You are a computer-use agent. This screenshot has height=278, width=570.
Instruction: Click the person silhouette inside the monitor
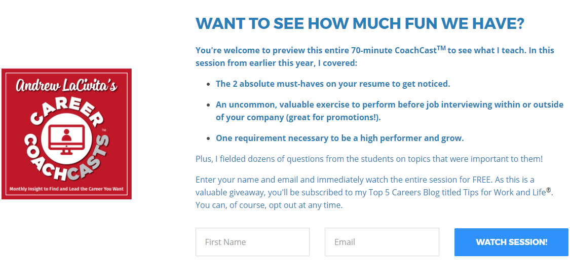(66, 135)
